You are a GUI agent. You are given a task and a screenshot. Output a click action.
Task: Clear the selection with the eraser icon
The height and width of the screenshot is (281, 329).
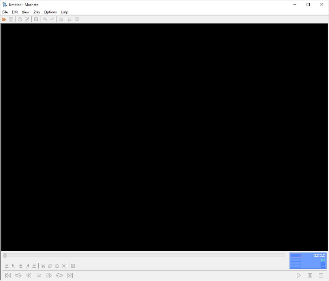20,266
